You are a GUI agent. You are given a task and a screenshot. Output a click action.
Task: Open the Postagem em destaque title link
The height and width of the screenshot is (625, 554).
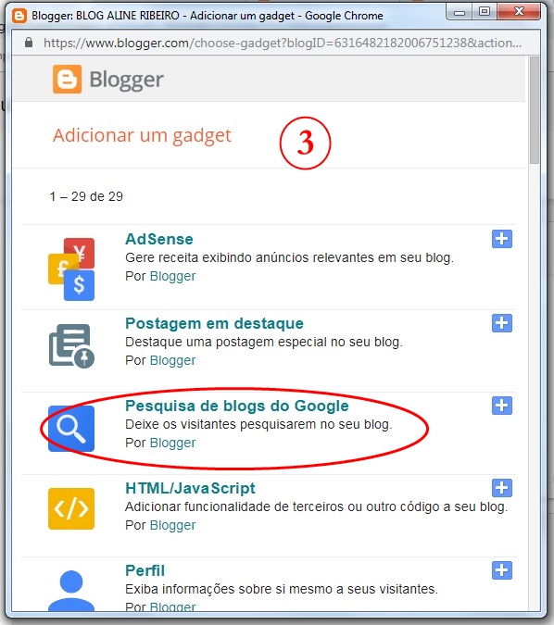tap(214, 323)
